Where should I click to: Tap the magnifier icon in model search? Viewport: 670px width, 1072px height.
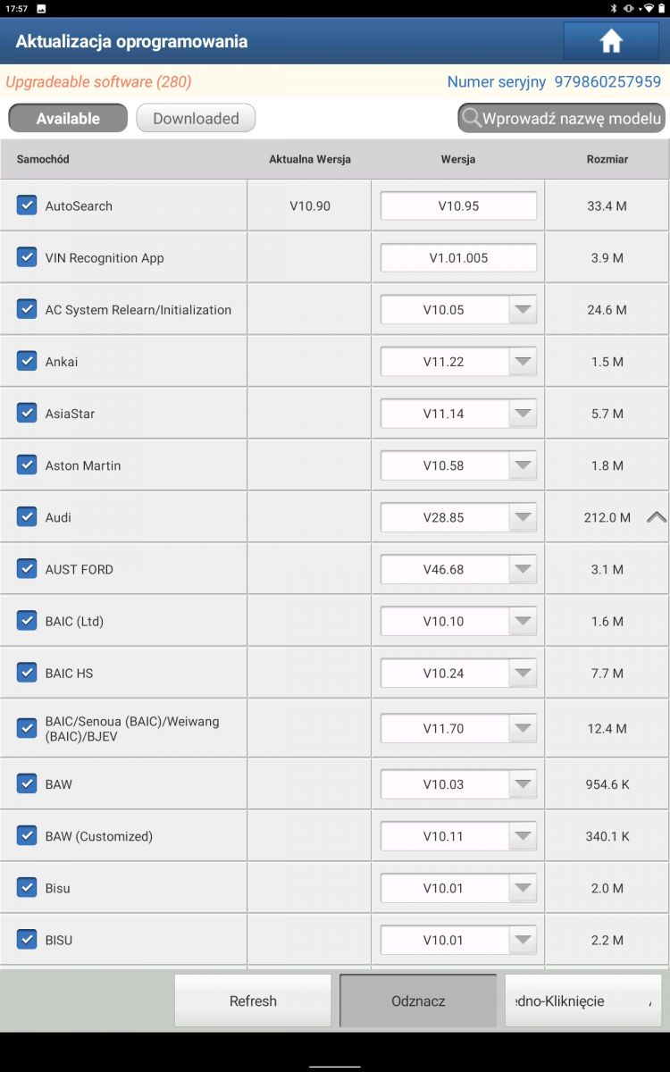471,118
